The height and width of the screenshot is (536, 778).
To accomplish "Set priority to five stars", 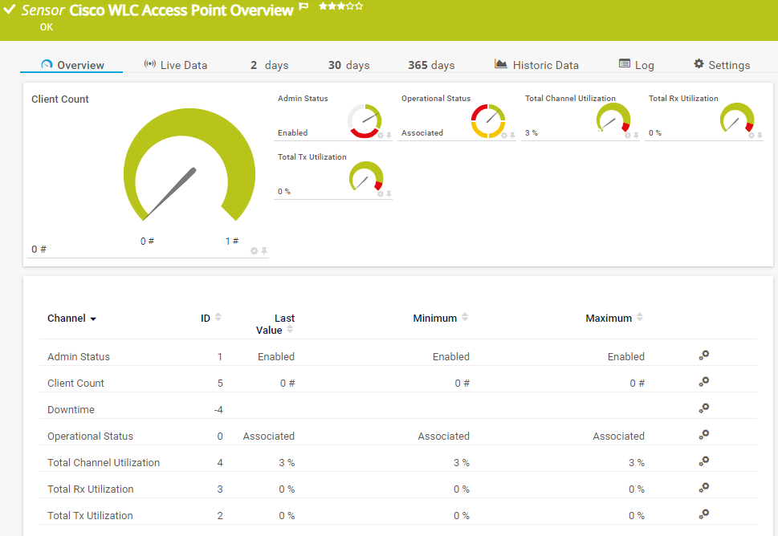I will [359, 6].
